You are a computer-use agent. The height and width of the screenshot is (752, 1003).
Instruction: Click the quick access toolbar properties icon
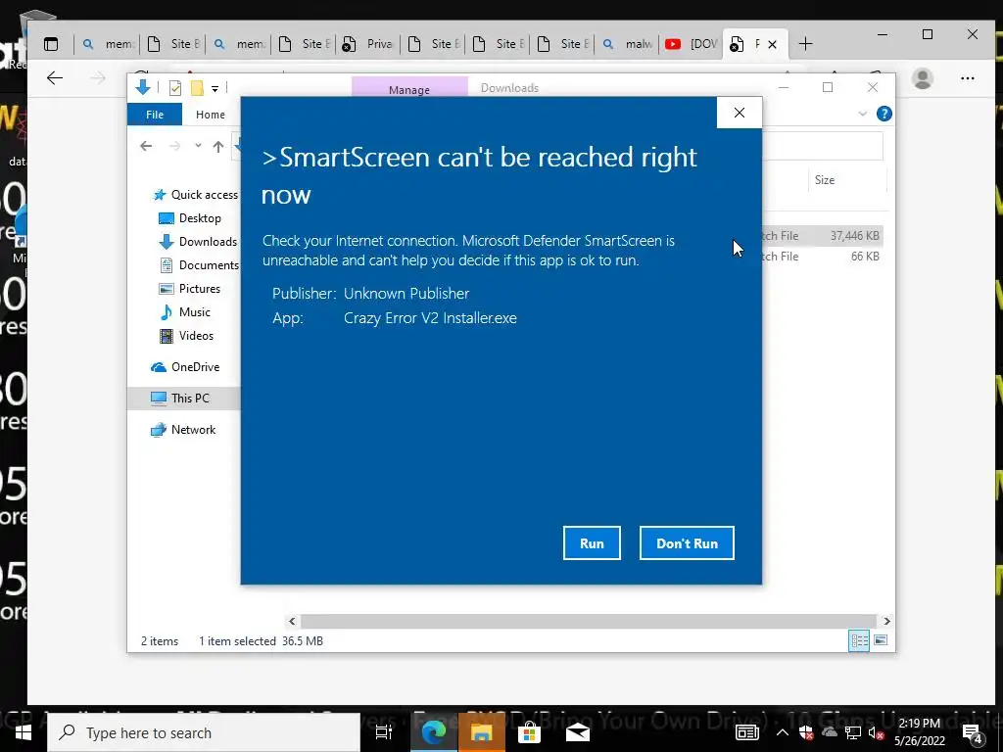(174, 88)
